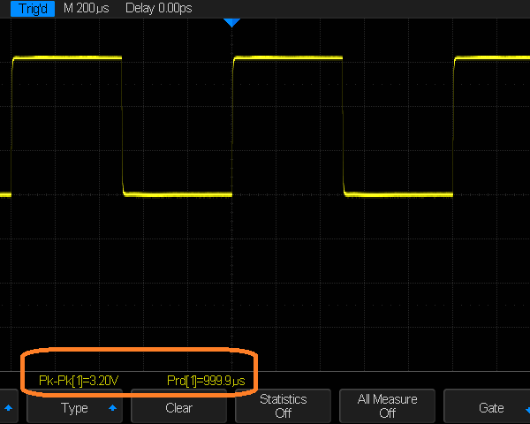
Task: Click the first full low segment of the waveform
Action: (177, 194)
